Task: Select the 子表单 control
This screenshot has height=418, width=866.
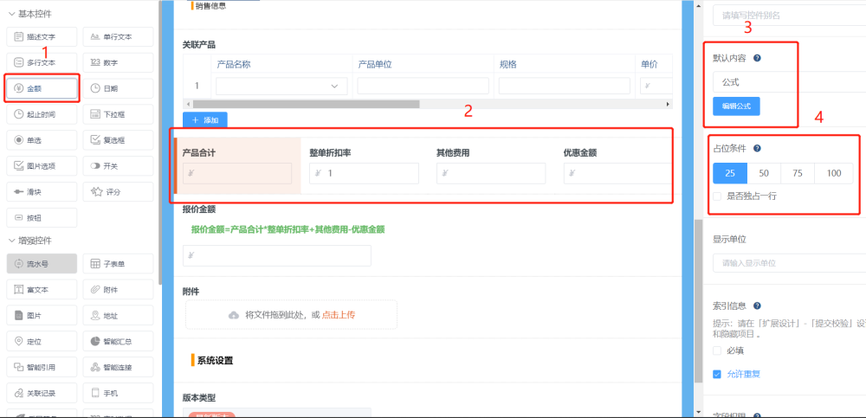Action: [118, 264]
